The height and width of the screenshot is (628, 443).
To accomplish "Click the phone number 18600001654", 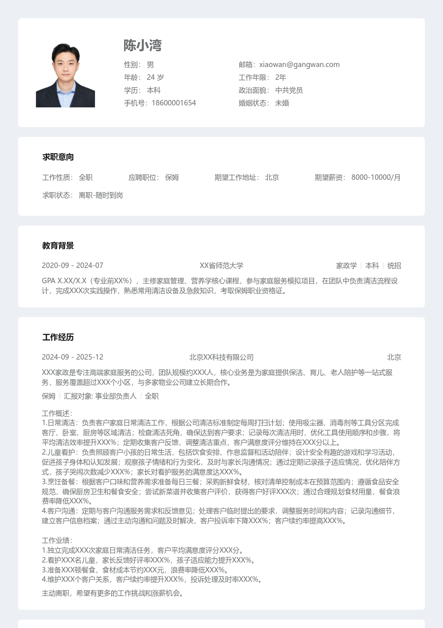I will pos(174,103).
